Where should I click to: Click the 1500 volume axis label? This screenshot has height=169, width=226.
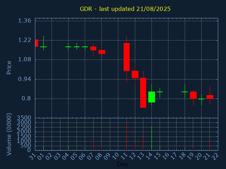pos(24,136)
